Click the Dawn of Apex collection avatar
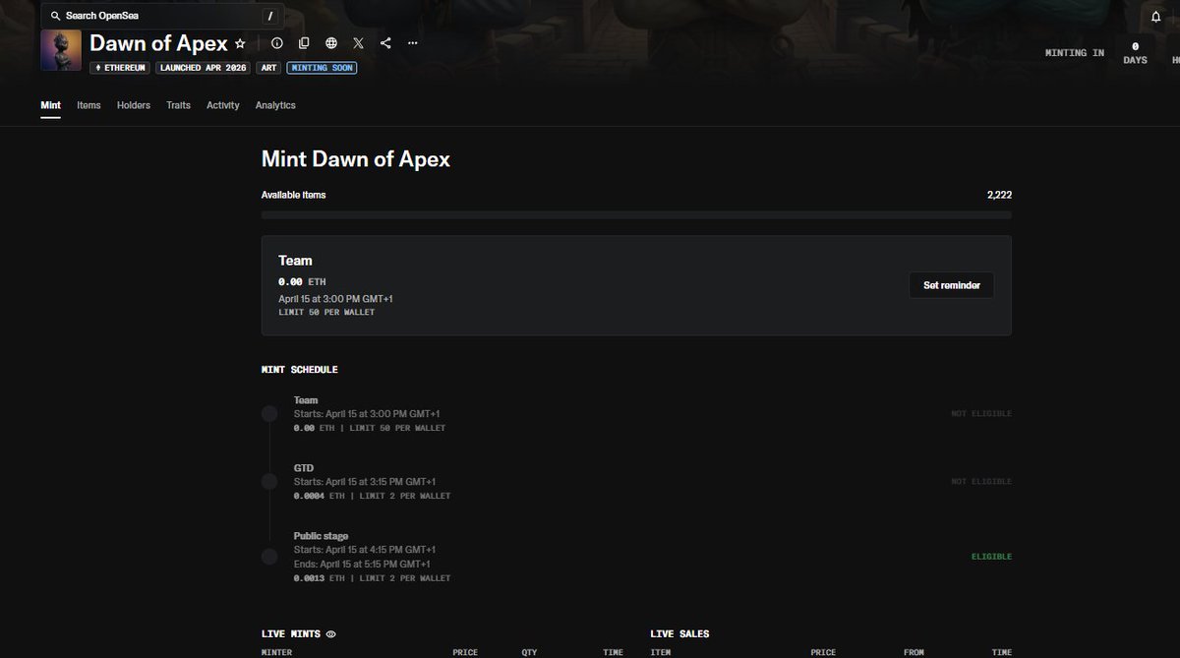The image size is (1180, 658). (x=61, y=50)
